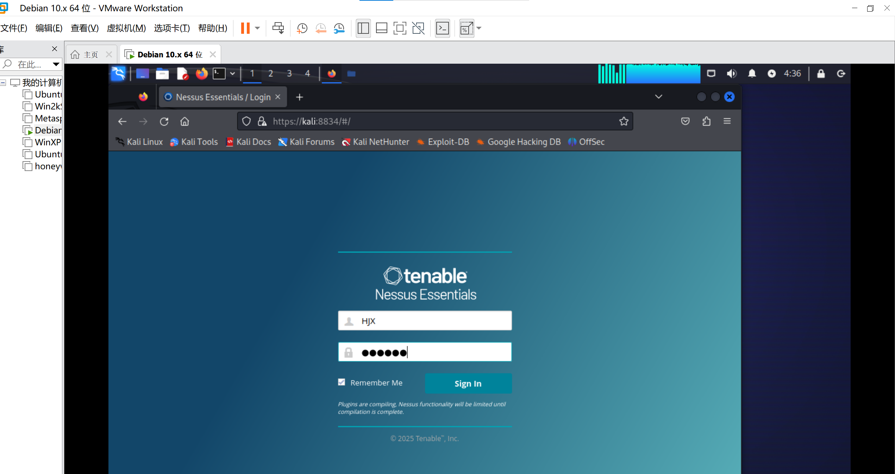
Task: Select WinXP in the VM library
Action: click(48, 142)
